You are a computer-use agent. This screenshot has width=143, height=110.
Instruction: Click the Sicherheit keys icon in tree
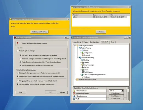82,55
